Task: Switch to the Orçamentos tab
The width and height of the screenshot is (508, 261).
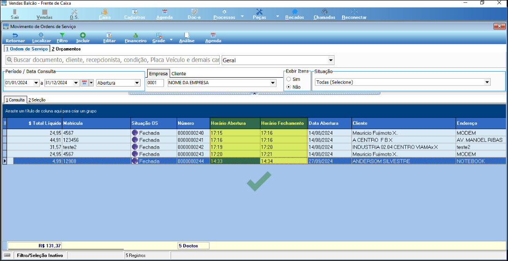Action: [x=66, y=49]
